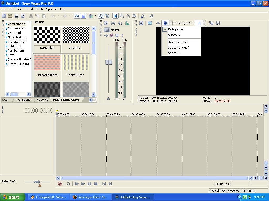Switch to Sony Vegas Users Firefox window
Image resolution: width=269 pixels, height=201 pixels.
(x=91, y=197)
